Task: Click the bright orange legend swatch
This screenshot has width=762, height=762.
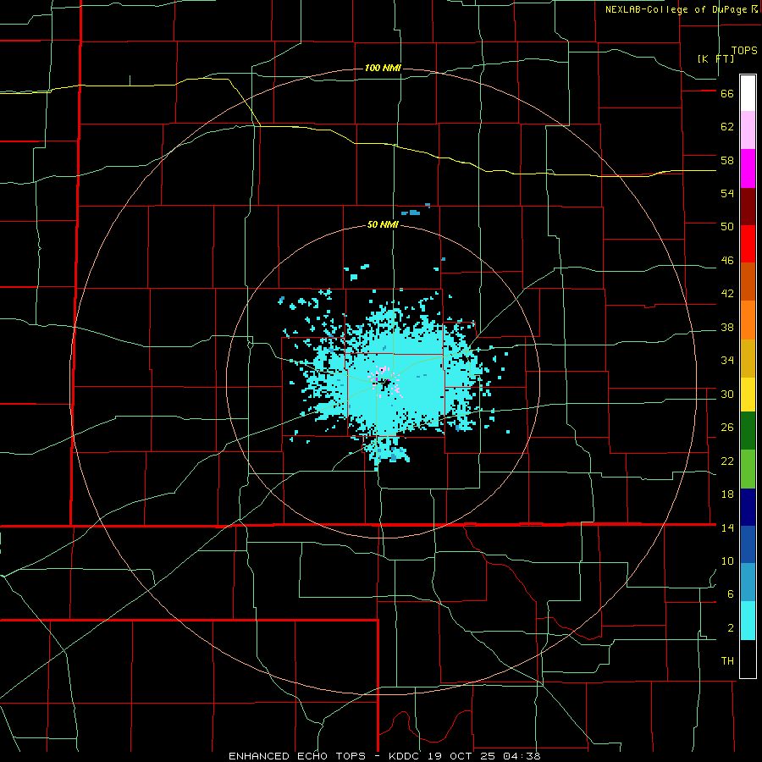Action: (748, 320)
